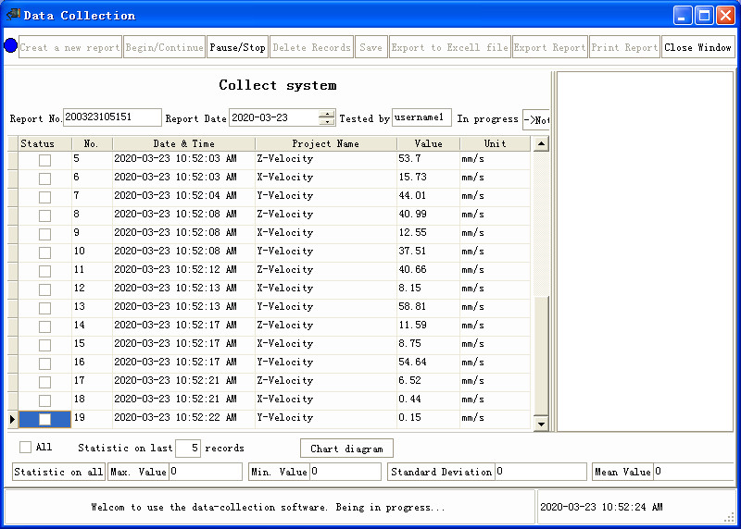Check the Status box for record 16
The height and width of the screenshot is (529, 741).
coord(44,363)
